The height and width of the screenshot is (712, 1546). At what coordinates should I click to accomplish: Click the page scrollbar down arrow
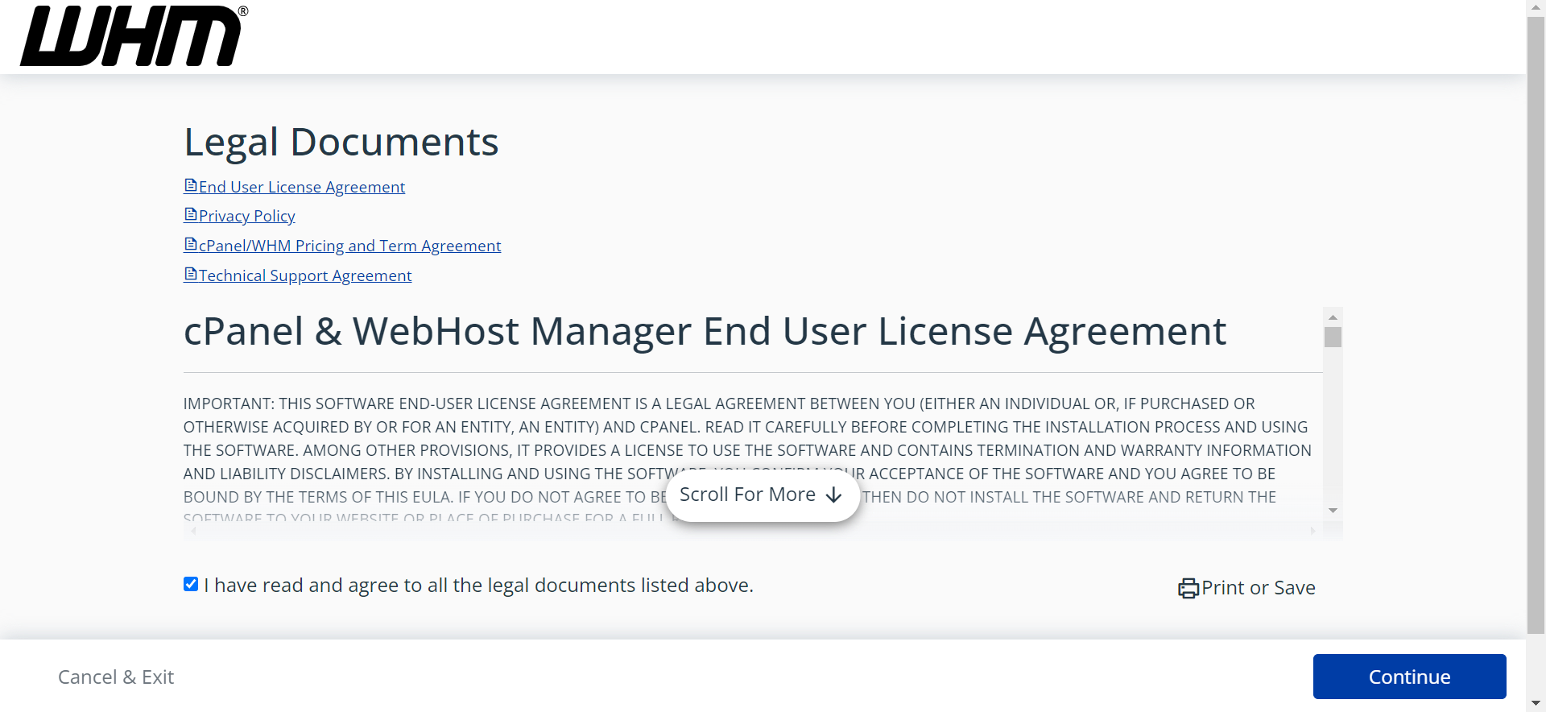click(x=1536, y=703)
